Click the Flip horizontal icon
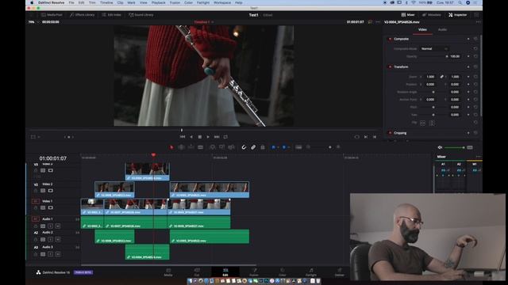This screenshot has height=285, width=508. point(423,123)
